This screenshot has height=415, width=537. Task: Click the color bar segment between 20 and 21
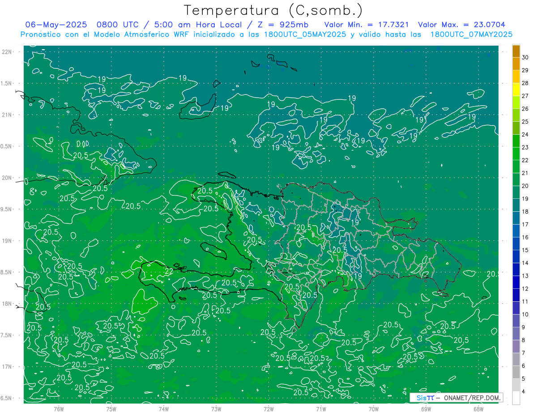[x=516, y=180]
